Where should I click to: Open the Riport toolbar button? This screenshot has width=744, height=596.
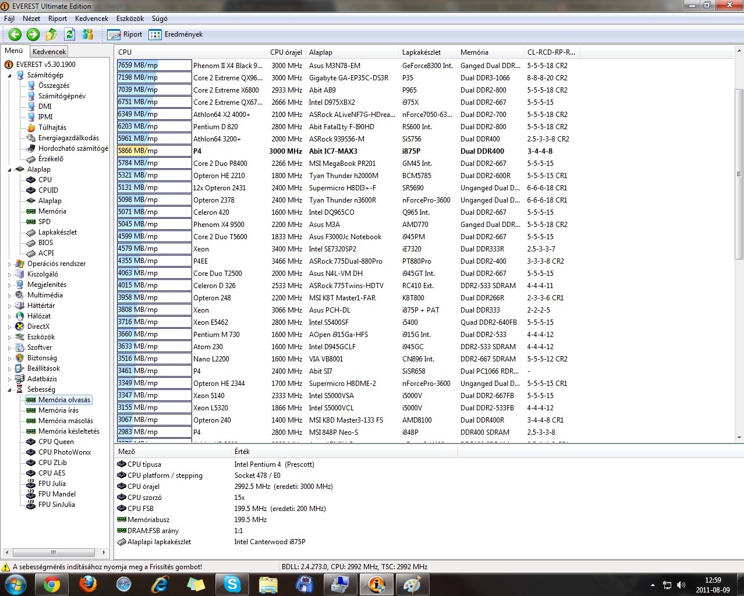click(x=125, y=34)
